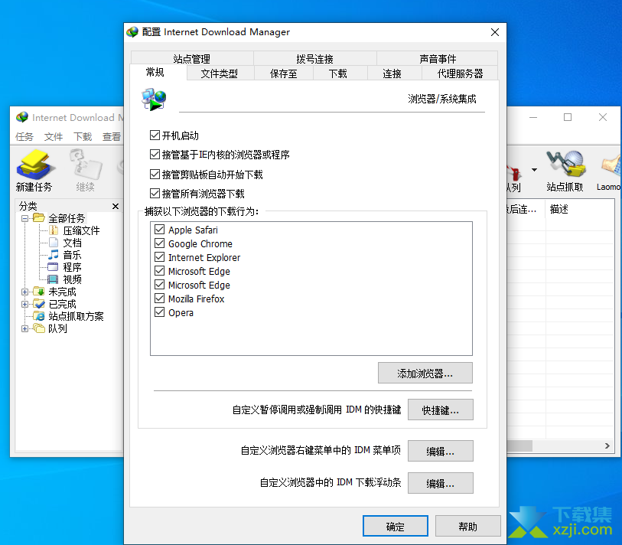Switch to the 站点管理 tab

[192, 59]
